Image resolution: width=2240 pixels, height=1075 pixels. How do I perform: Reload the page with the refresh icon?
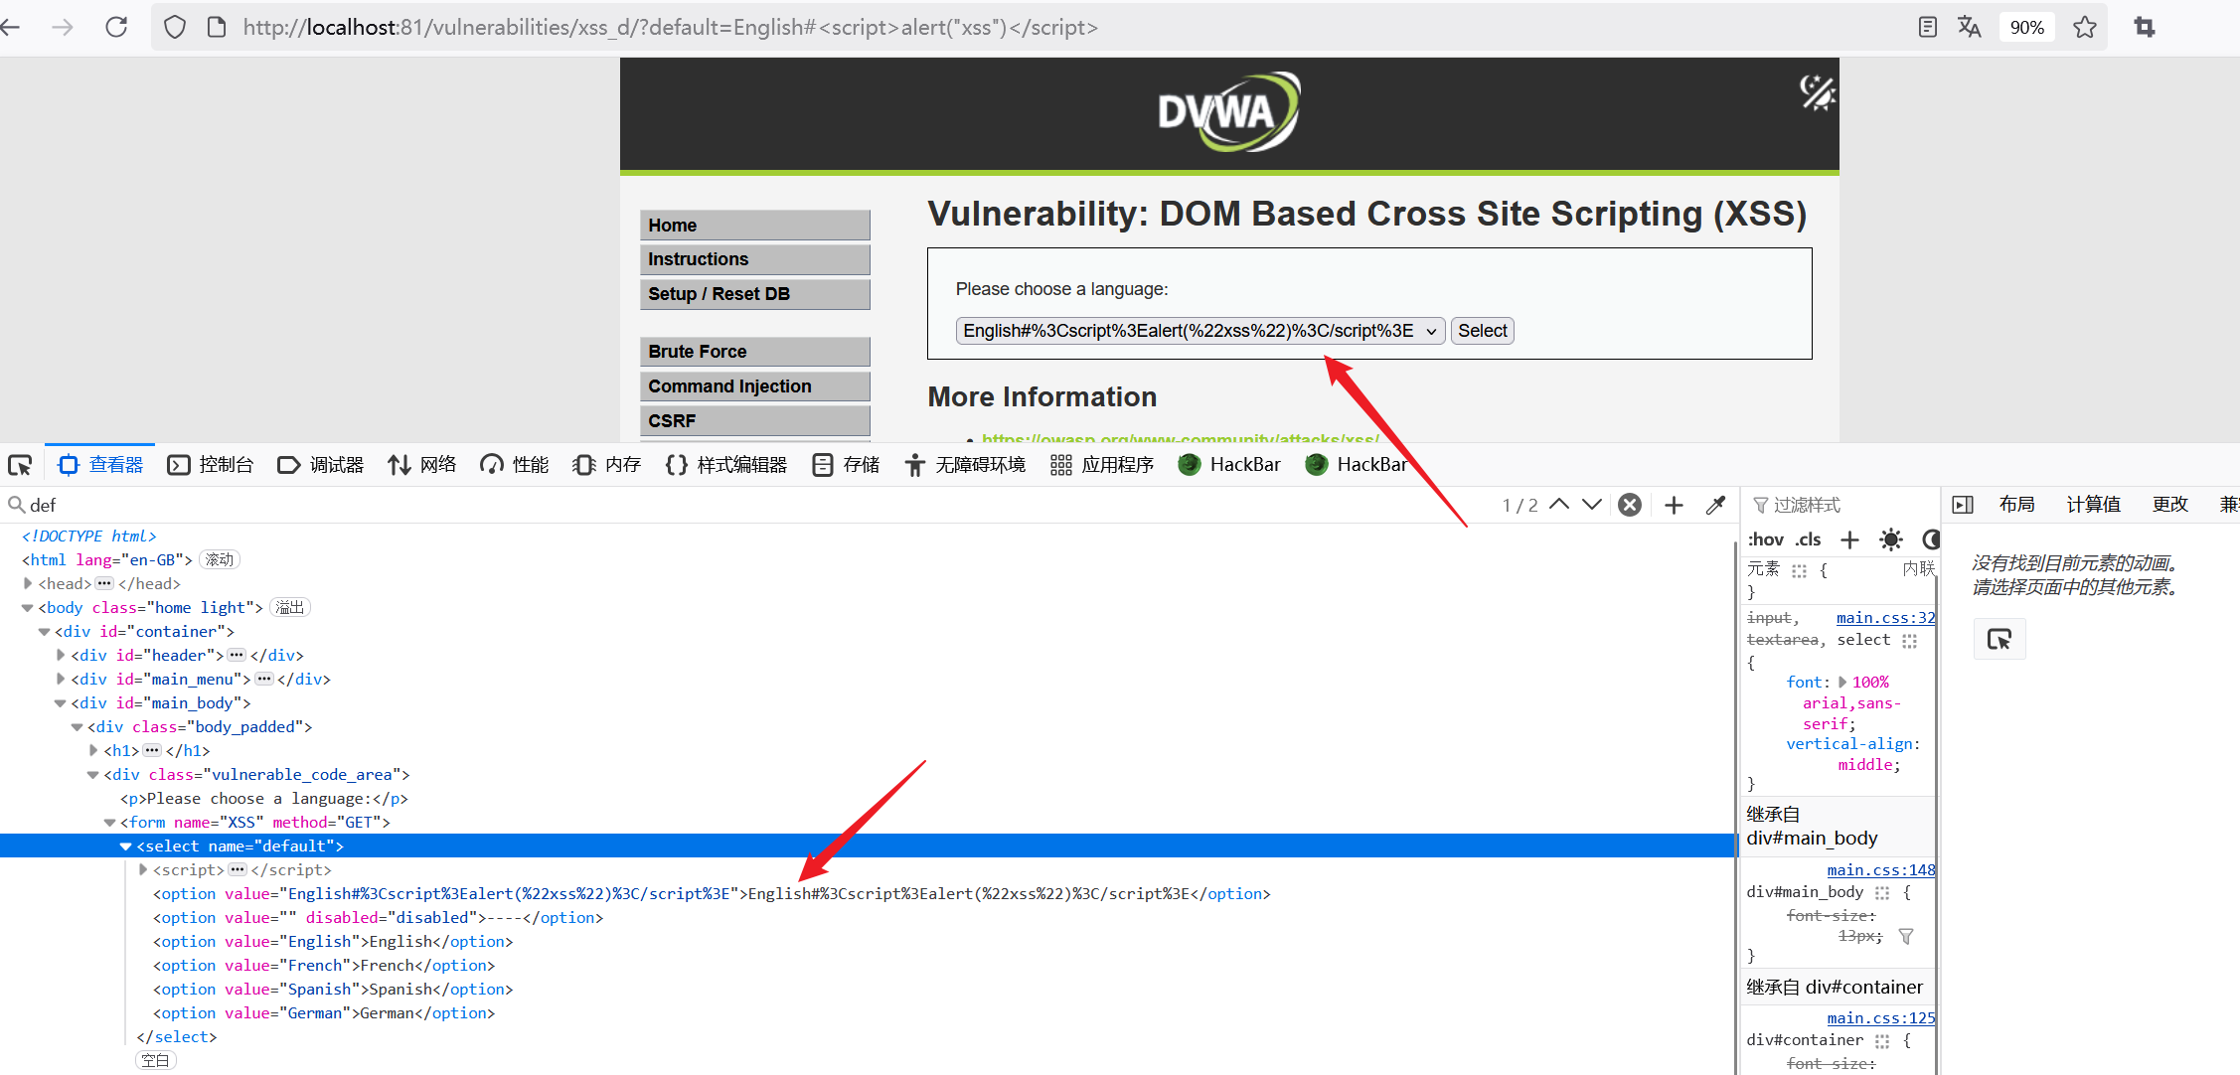tap(116, 27)
